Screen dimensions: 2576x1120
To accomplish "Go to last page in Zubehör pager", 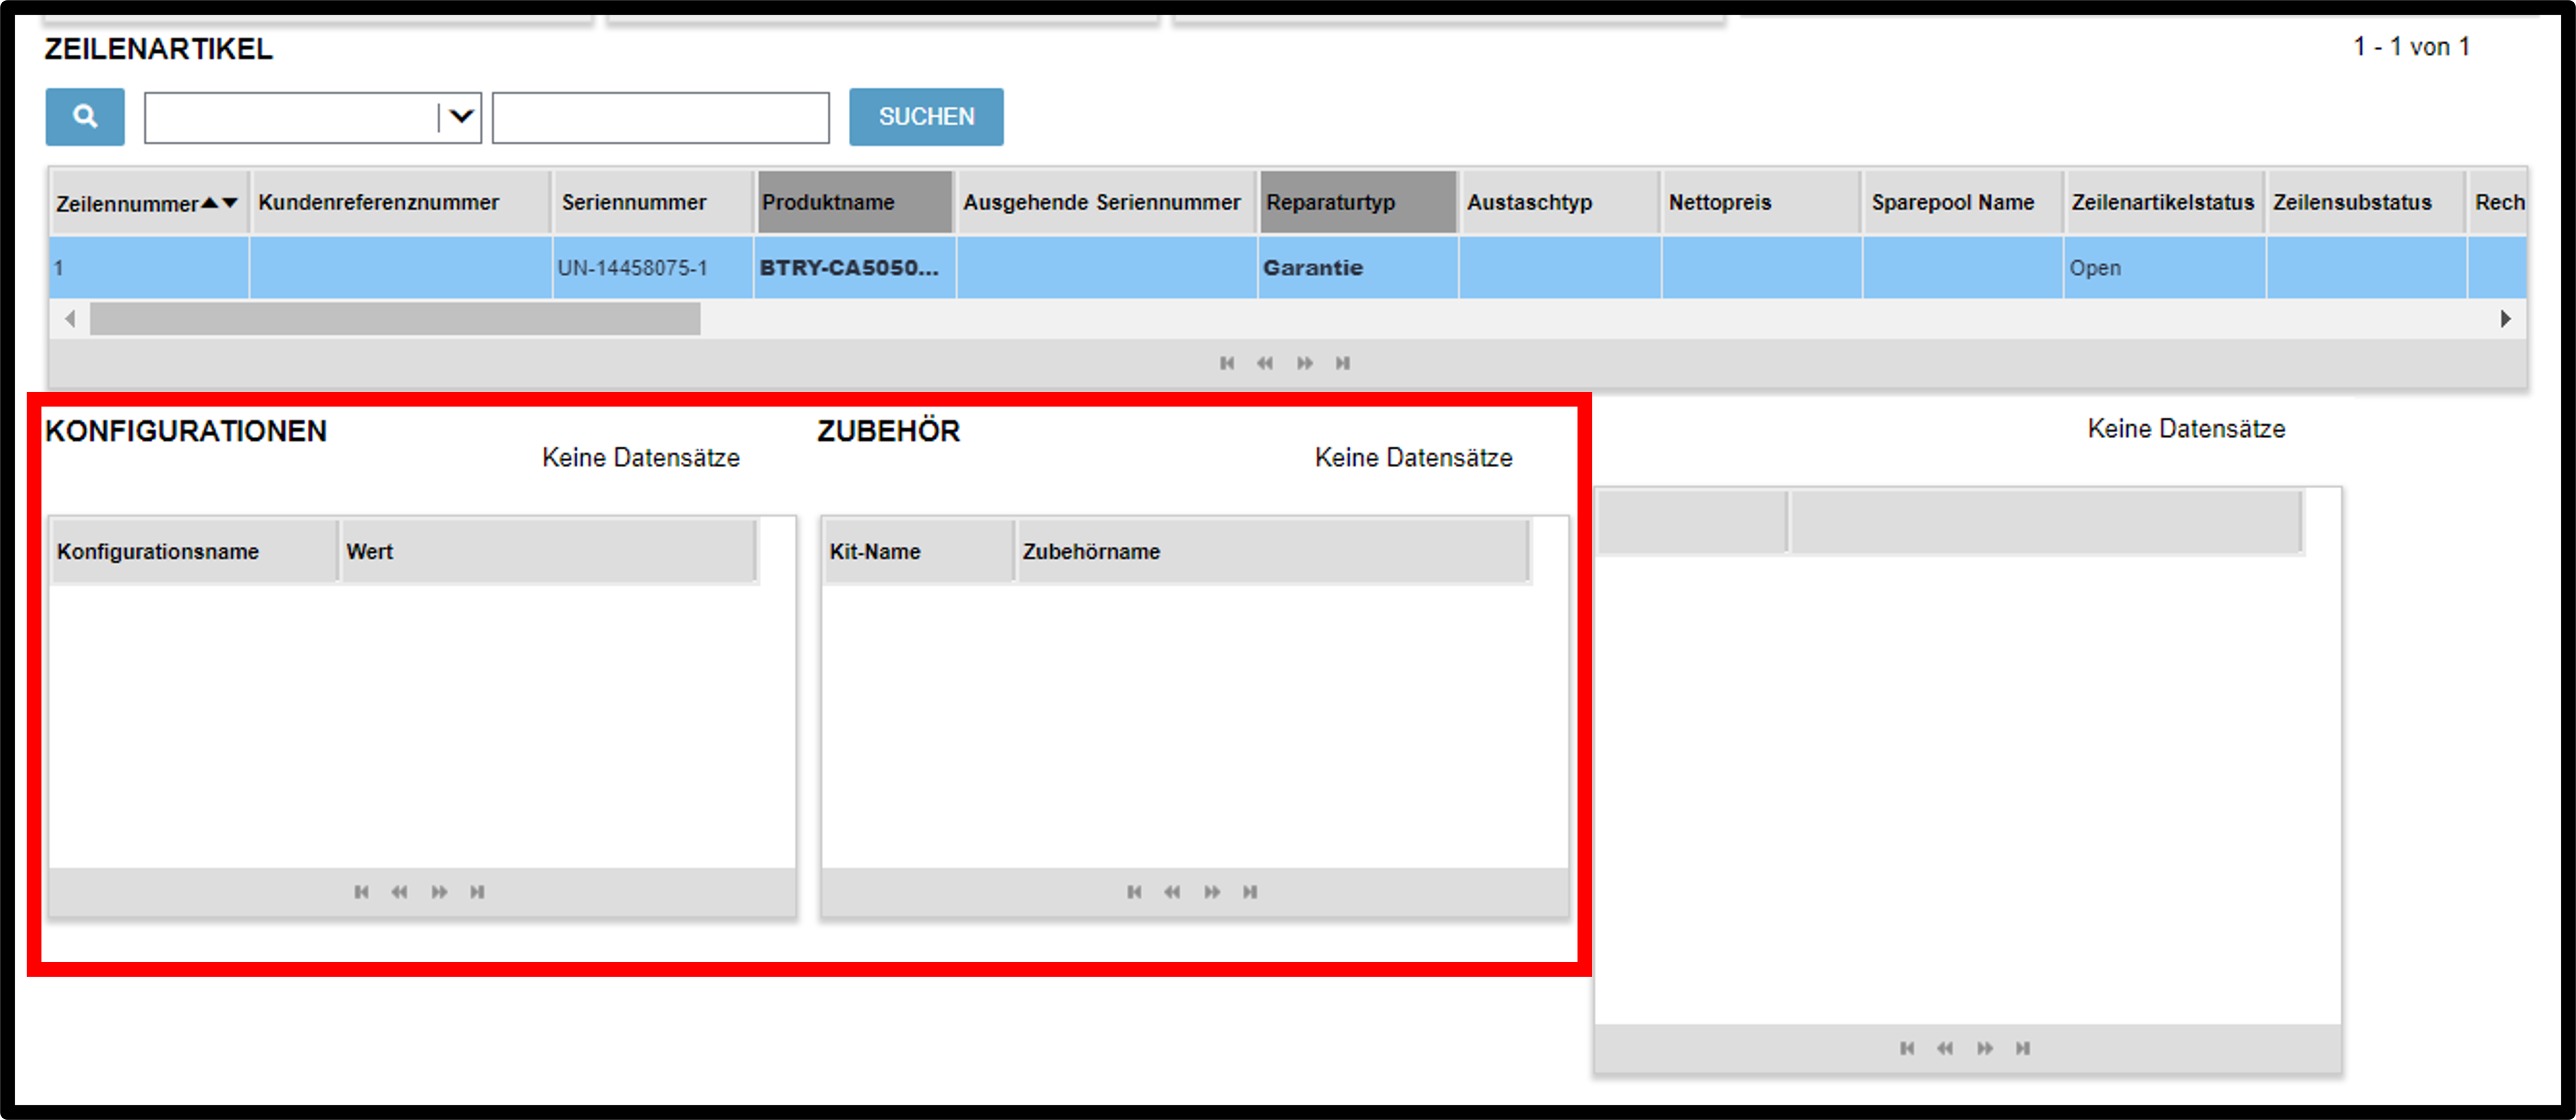I will (x=1250, y=892).
